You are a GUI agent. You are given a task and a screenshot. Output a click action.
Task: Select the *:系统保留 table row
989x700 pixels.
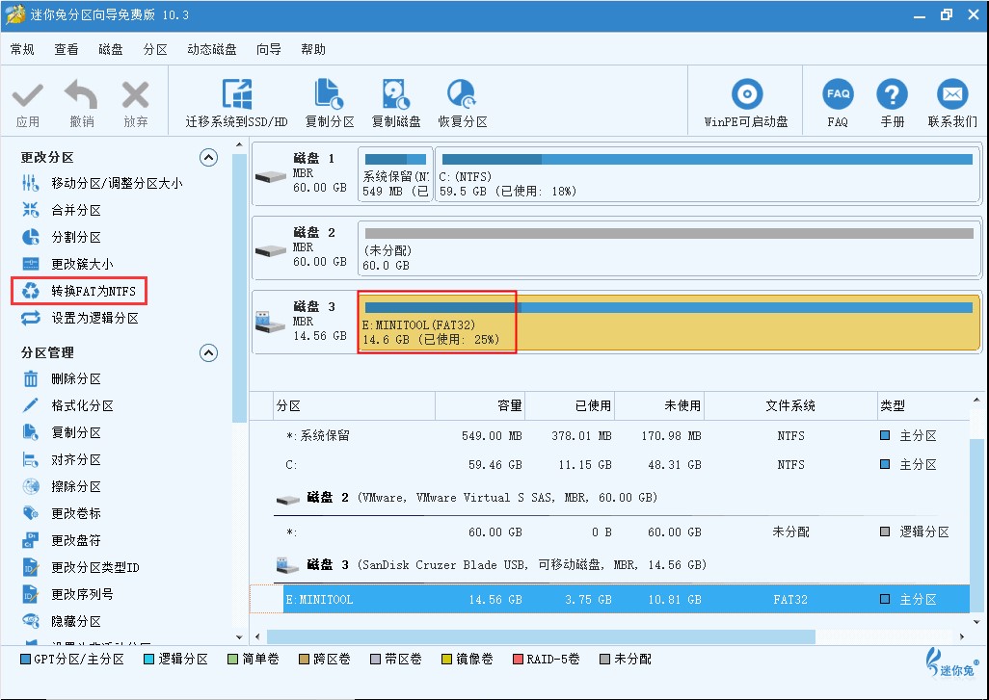[622, 435]
